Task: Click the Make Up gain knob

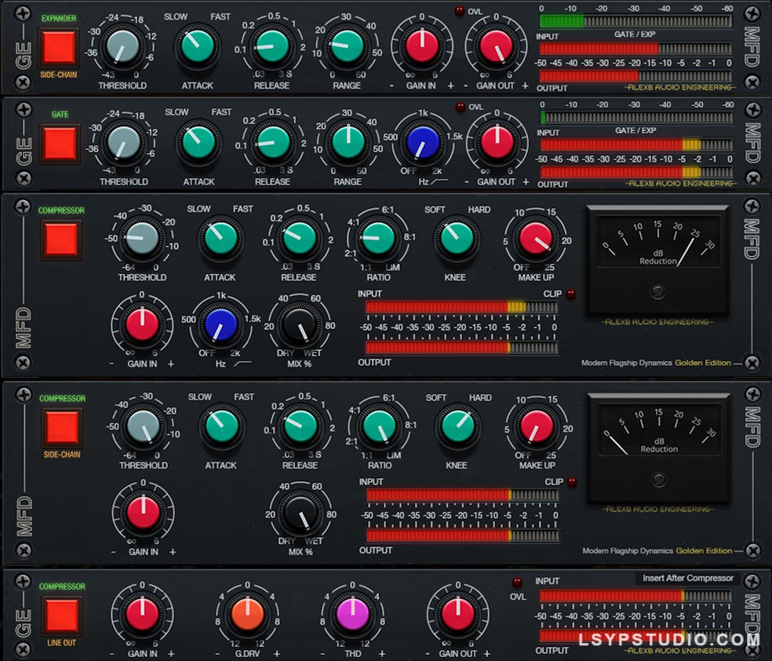Action: 536,239
